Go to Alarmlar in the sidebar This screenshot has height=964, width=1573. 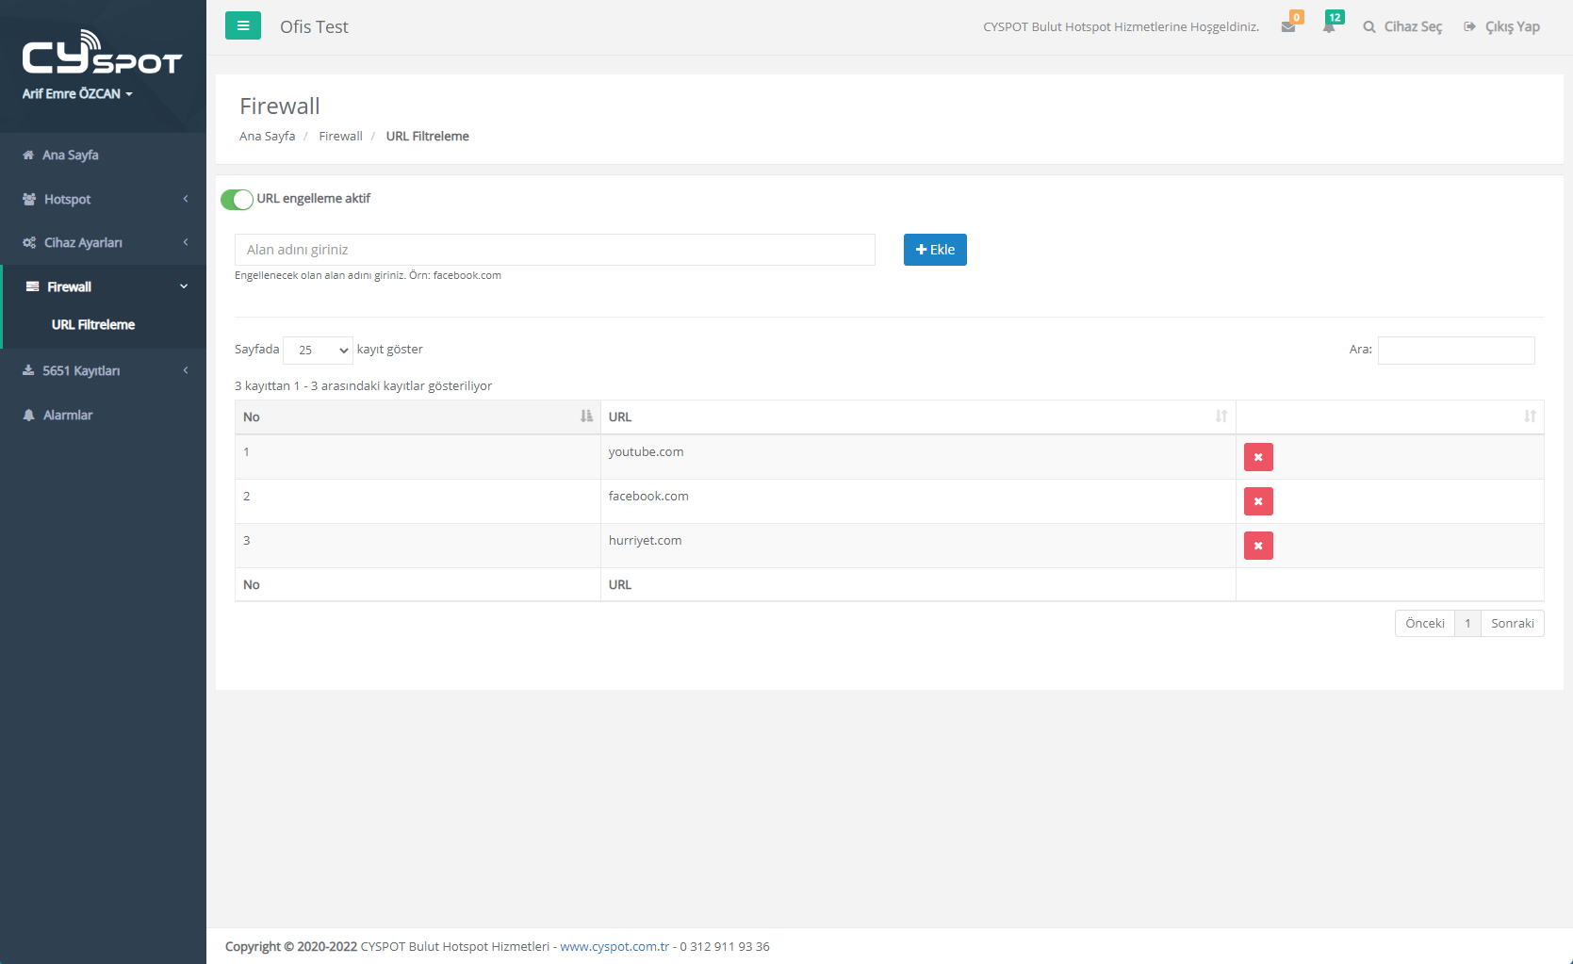[x=68, y=415]
